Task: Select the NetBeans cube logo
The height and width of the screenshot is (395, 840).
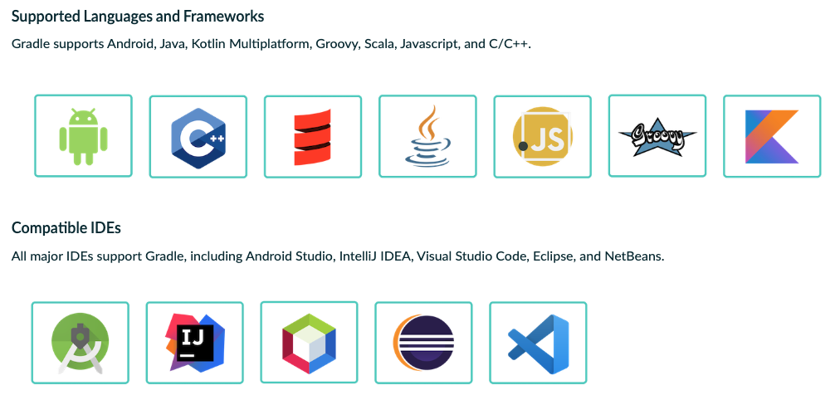Action: click(309, 343)
